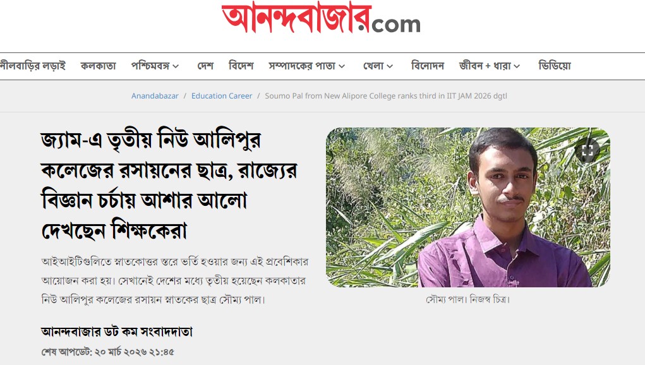Image resolution: width=645 pixels, height=365 pixels.
Task: Expand the জীবন + ধারা dropdown chevron
Action: point(517,66)
